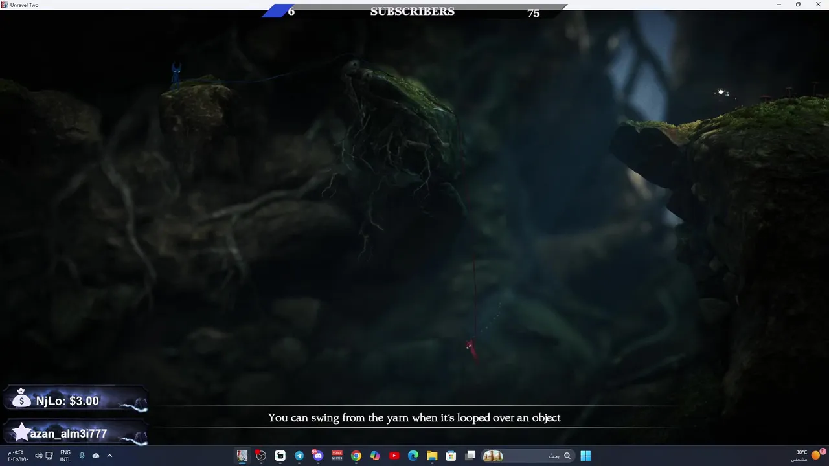829x466 pixels.
Task: Open the Windows Start menu
Action: click(x=585, y=456)
